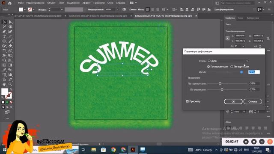The width and height of the screenshot is (274, 154).
Task: Adjust the Bend slider handle
Action: tap(241, 72)
